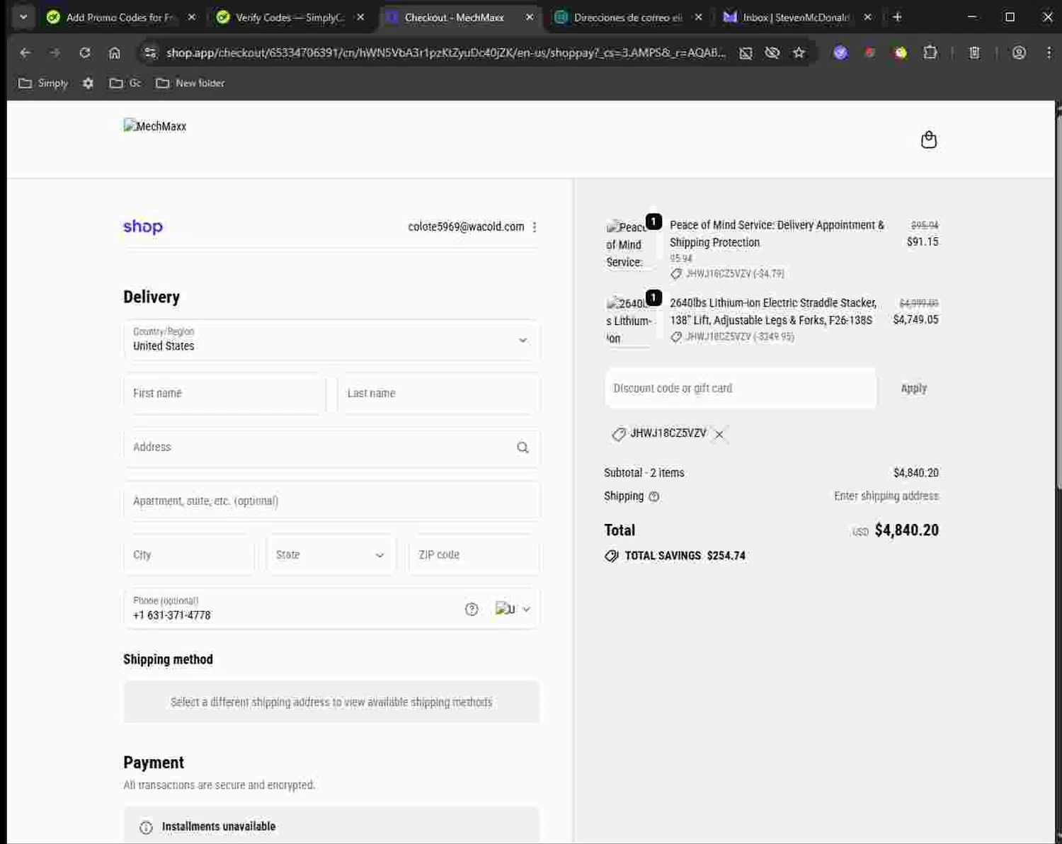1062x844 pixels.
Task: Go to browser home page
Action: click(115, 52)
